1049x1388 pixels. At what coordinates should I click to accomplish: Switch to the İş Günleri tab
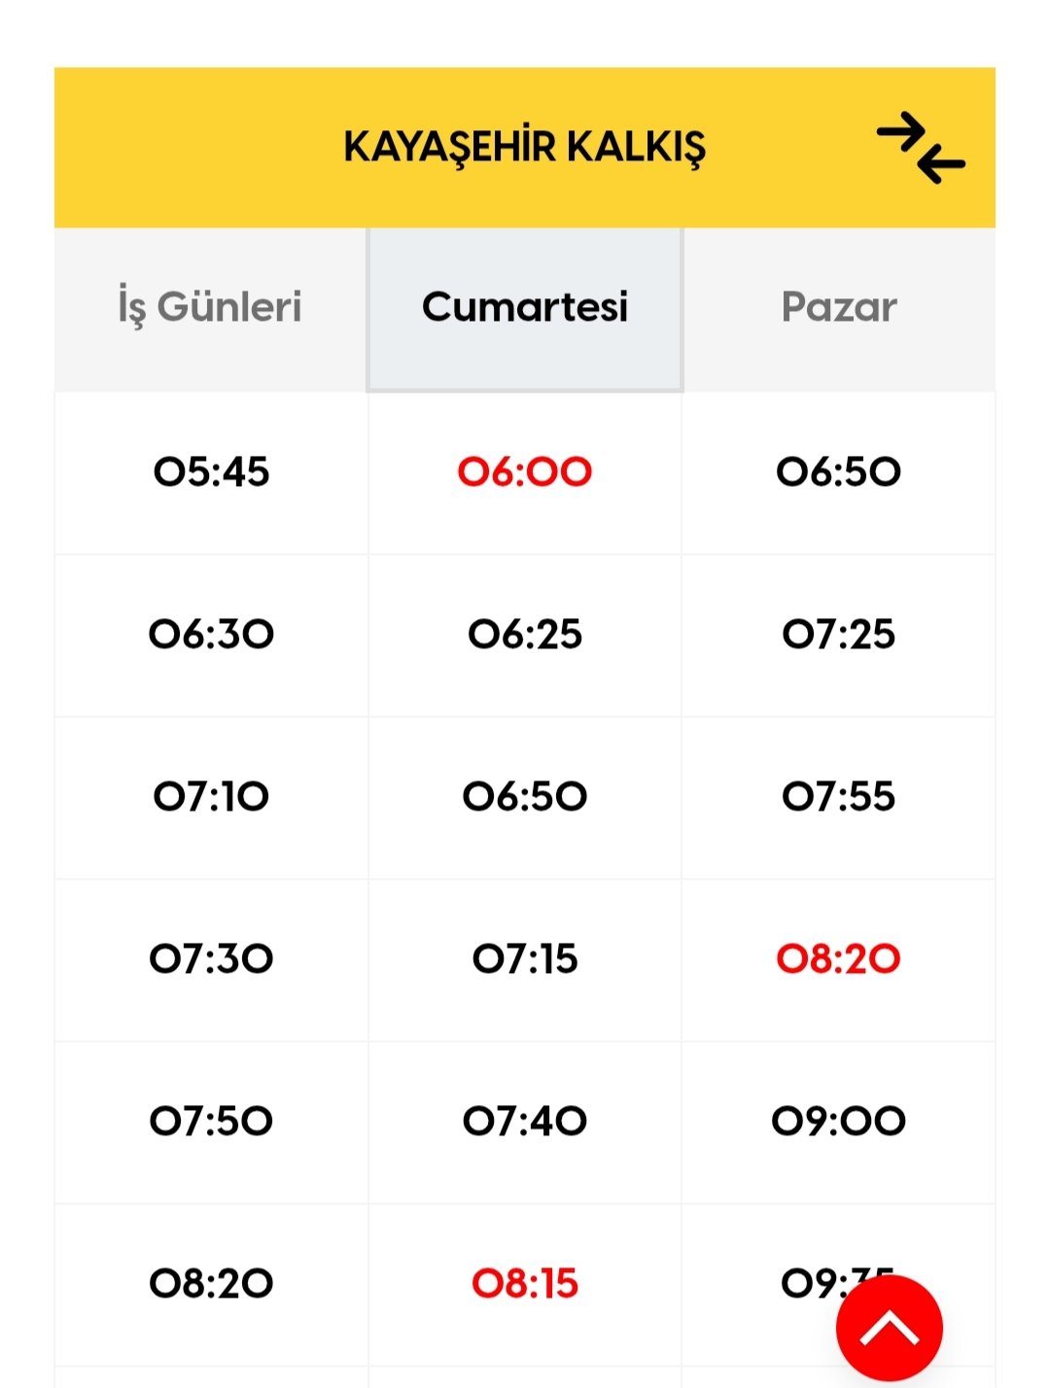210,307
